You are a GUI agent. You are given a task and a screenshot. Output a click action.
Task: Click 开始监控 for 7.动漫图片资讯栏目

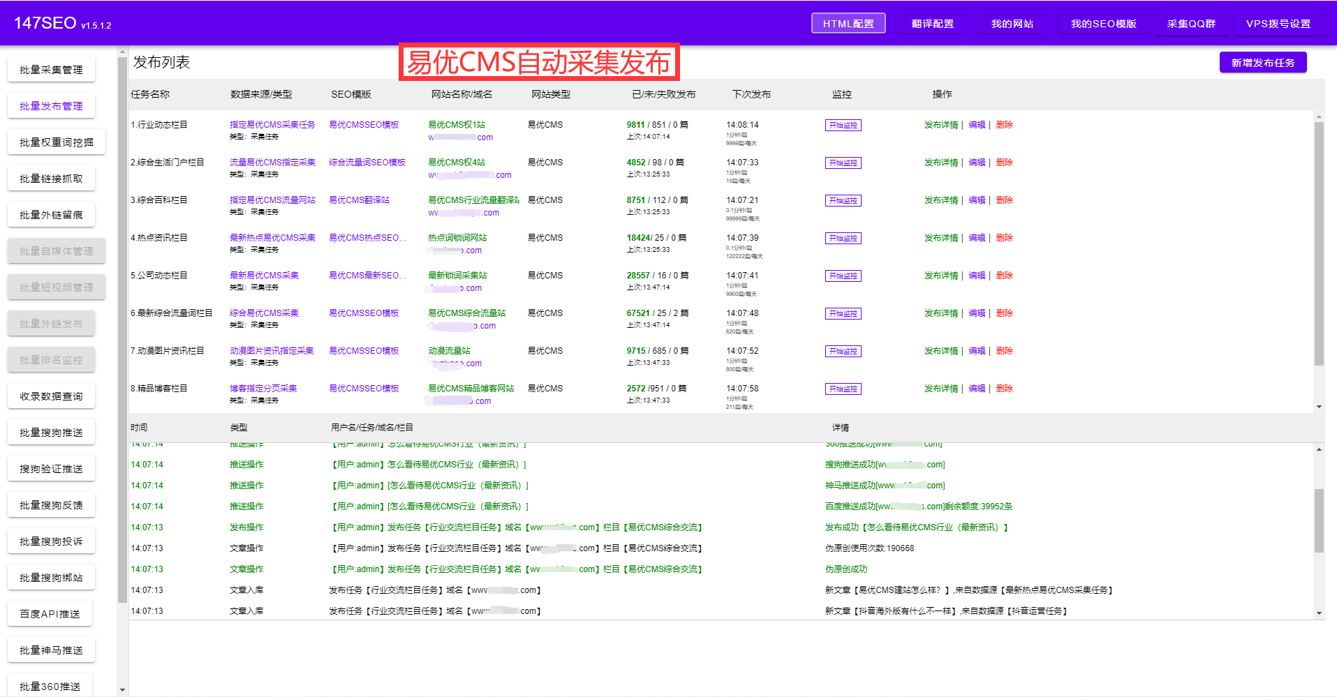click(x=843, y=352)
